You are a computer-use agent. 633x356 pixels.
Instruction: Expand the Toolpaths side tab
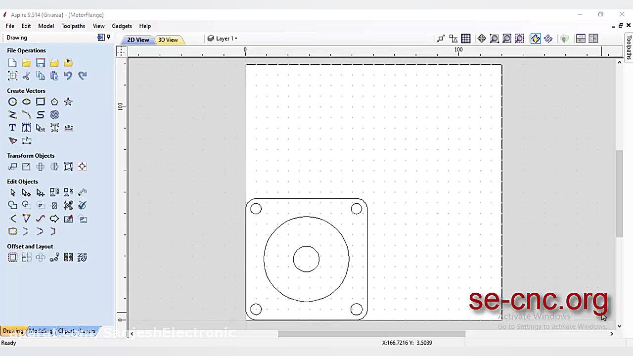(629, 47)
